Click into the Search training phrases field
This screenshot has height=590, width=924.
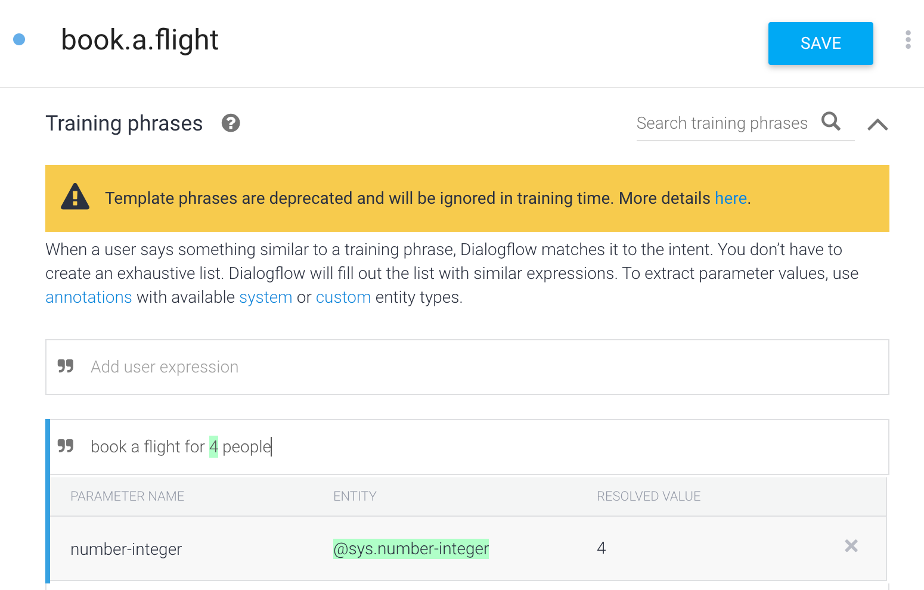tap(722, 123)
